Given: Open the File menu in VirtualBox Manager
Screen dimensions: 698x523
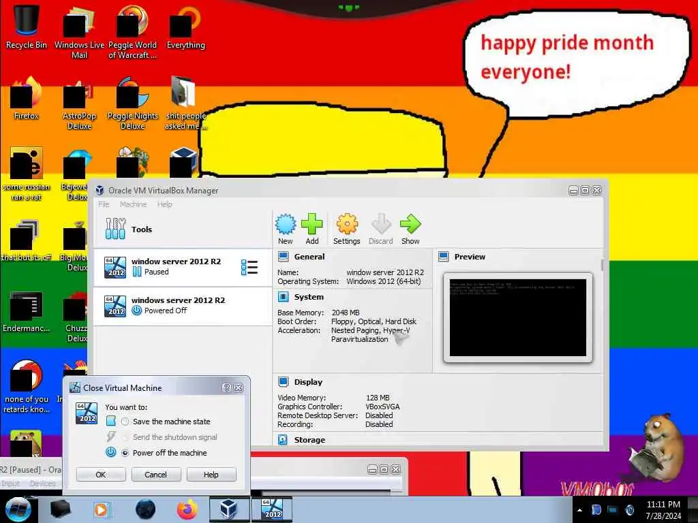Looking at the screenshot, I should pyautogui.click(x=104, y=204).
